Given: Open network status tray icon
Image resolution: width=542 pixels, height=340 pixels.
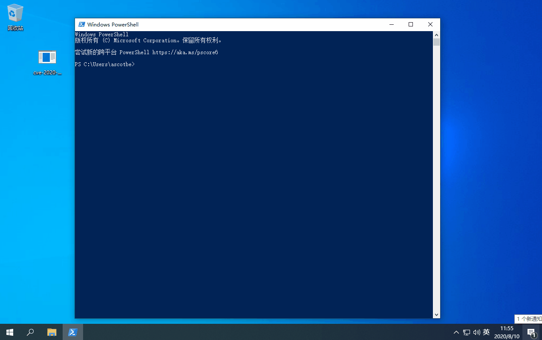Looking at the screenshot, I should pos(467,332).
